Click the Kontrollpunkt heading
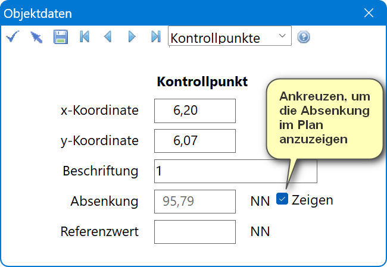 click(202, 82)
